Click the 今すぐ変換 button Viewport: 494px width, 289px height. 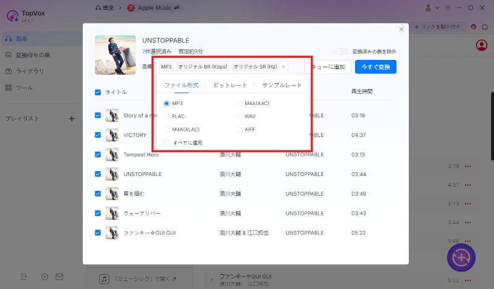click(375, 67)
